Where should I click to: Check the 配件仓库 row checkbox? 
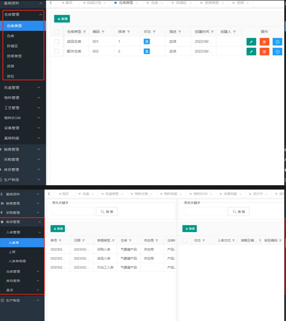[x=57, y=51]
